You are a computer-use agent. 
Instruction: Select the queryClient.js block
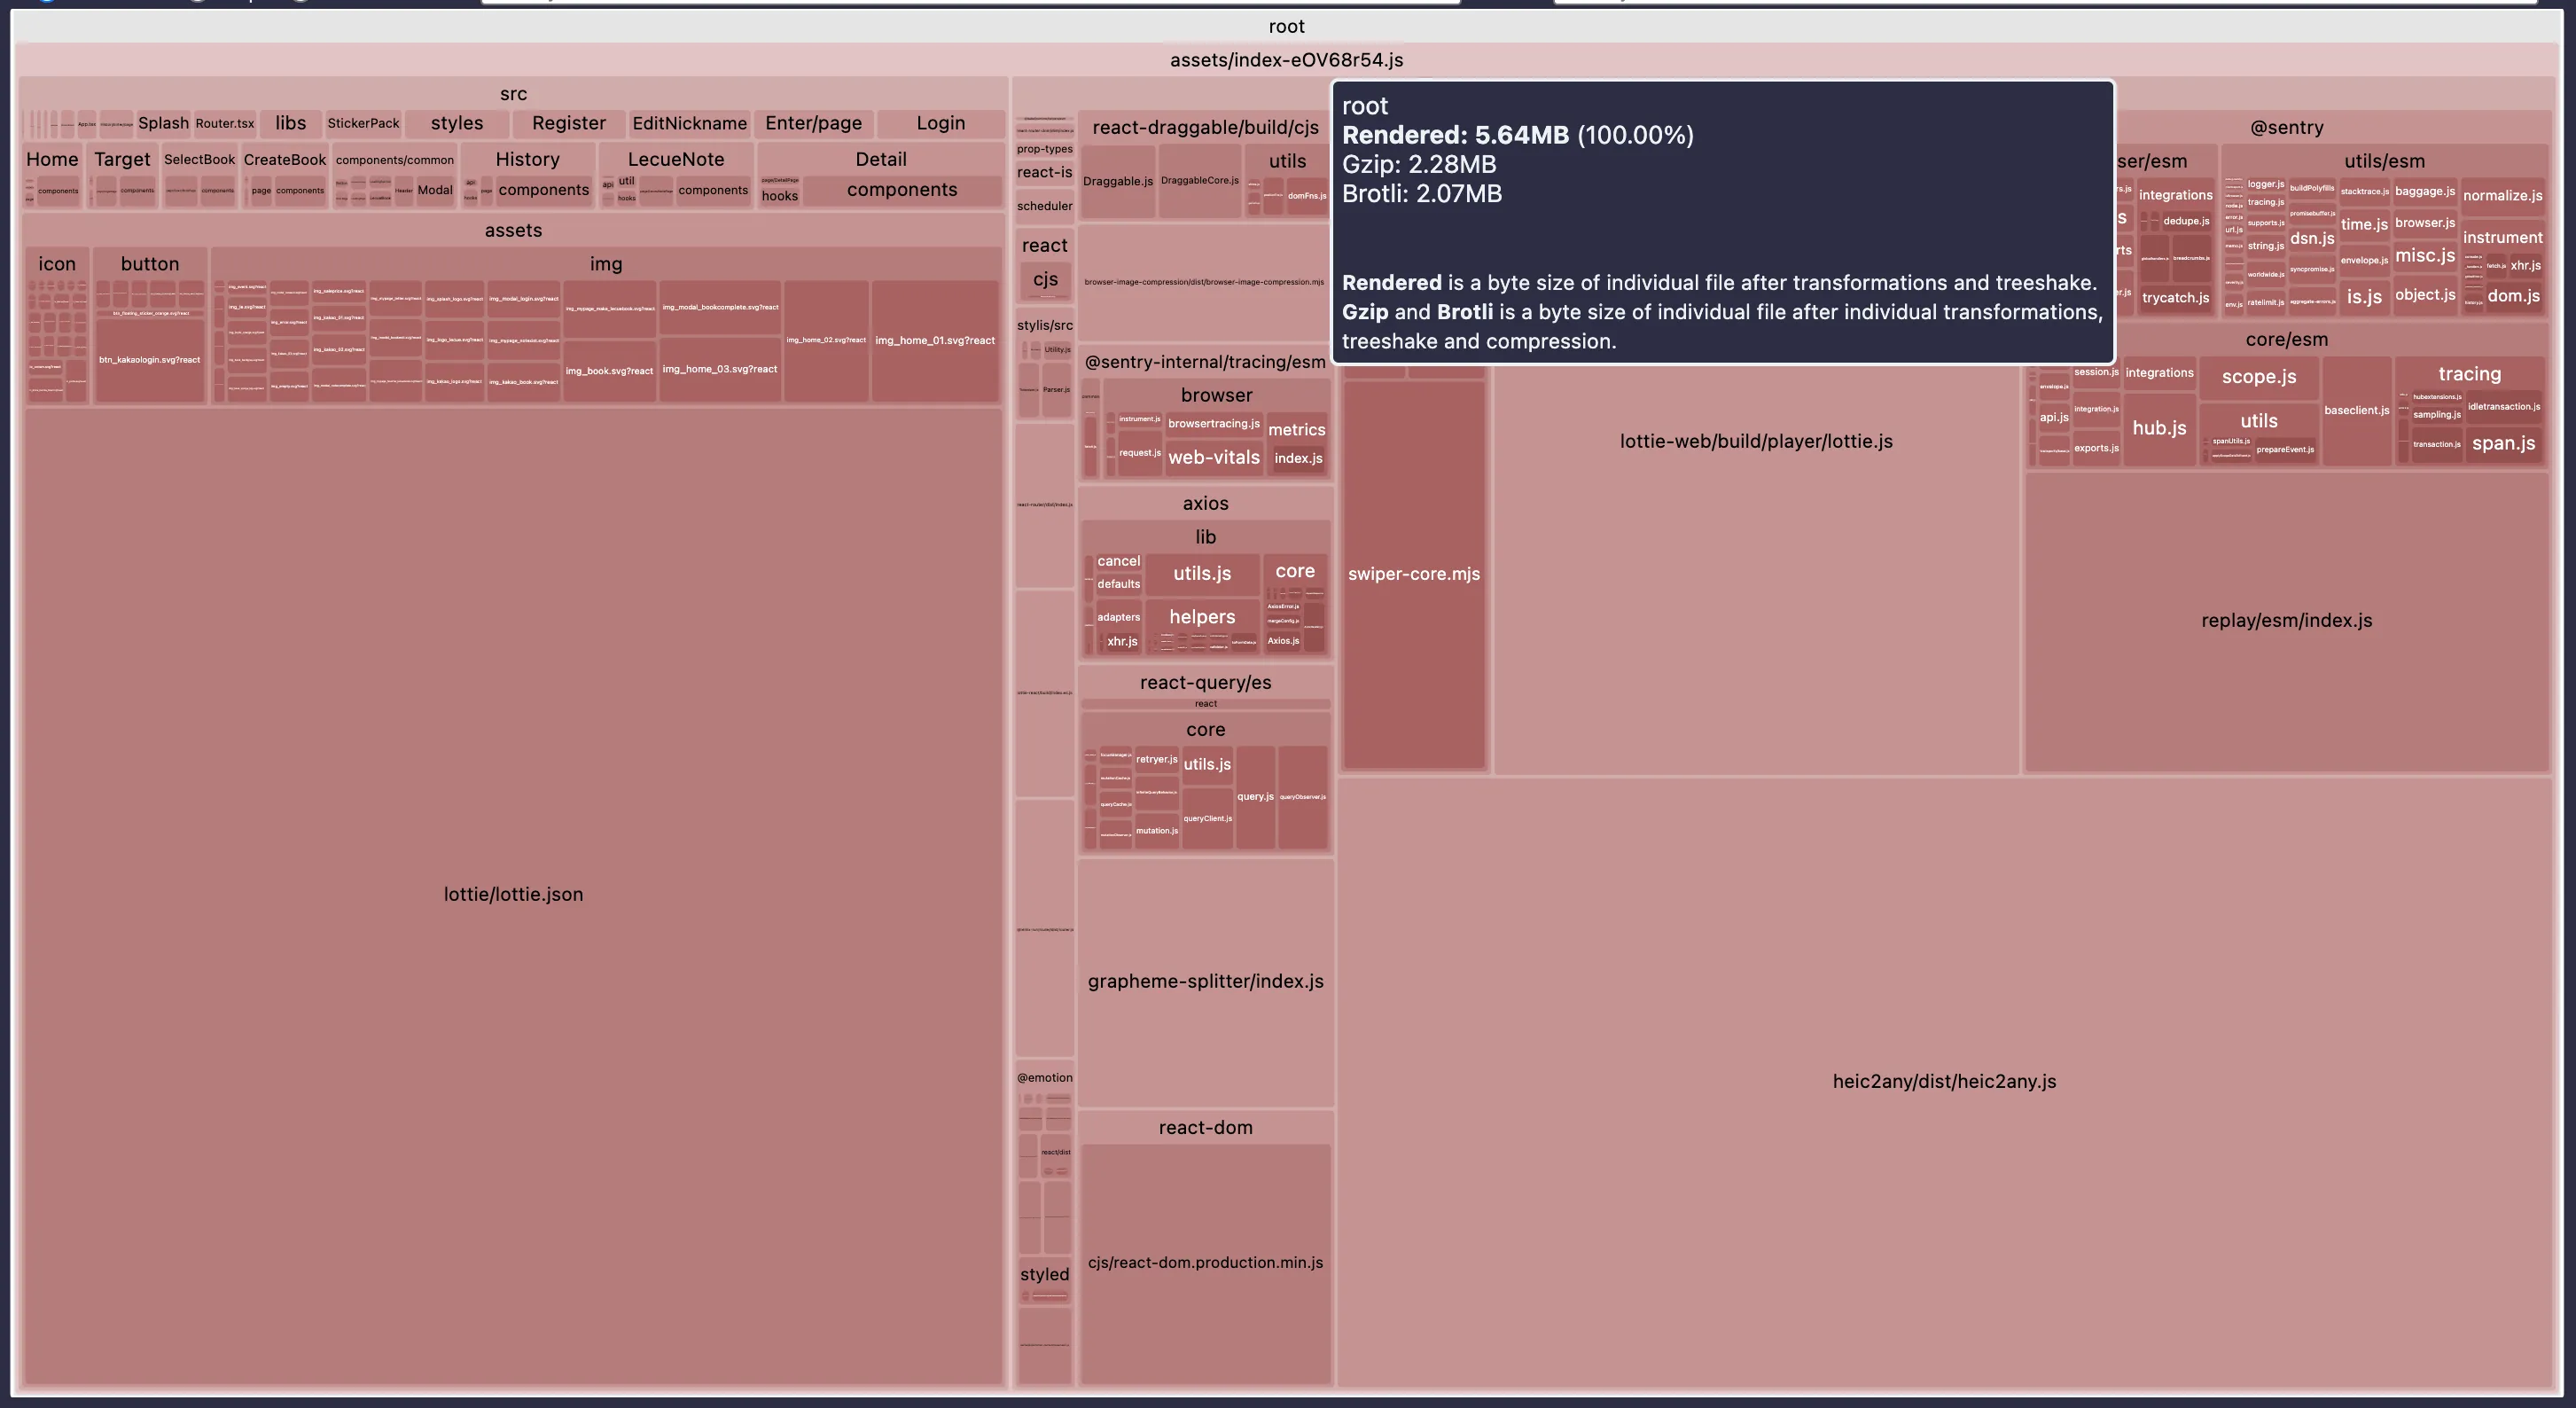(x=1207, y=819)
